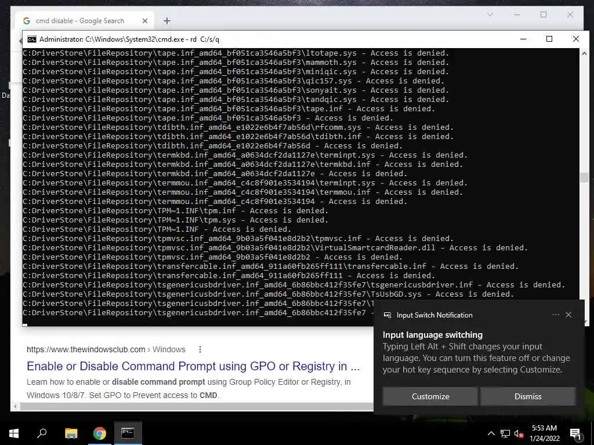This screenshot has width=594, height=445.
Task: Click Input Switch Notification app icon
Action: pos(387,315)
